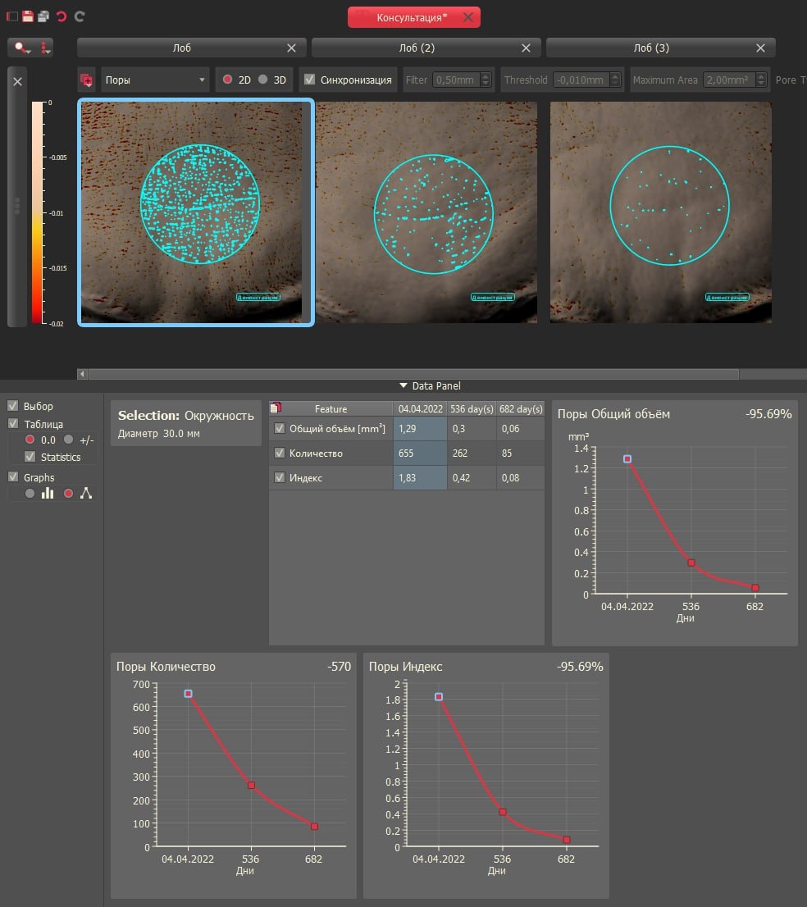The width and height of the screenshot is (807, 907).
Task: Toggle the Таблица checkbox
Action: [x=13, y=423]
